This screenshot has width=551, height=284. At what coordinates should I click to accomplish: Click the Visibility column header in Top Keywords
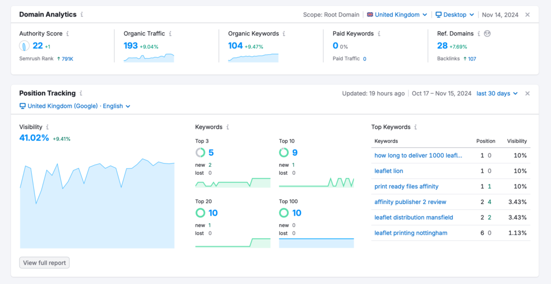(x=517, y=141)
